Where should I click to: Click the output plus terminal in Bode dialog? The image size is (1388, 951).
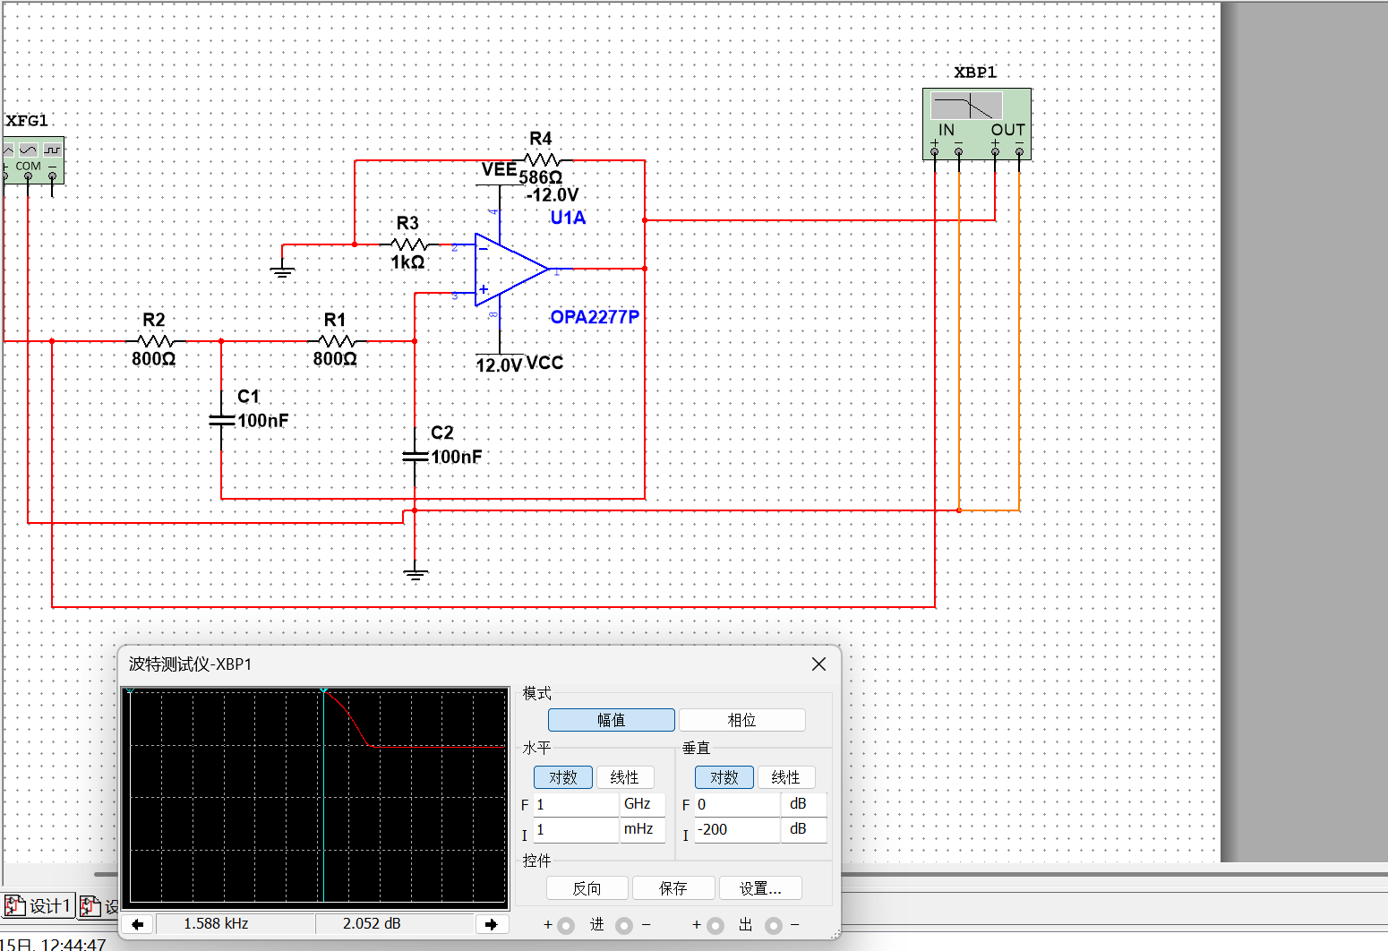pos(715,926)
